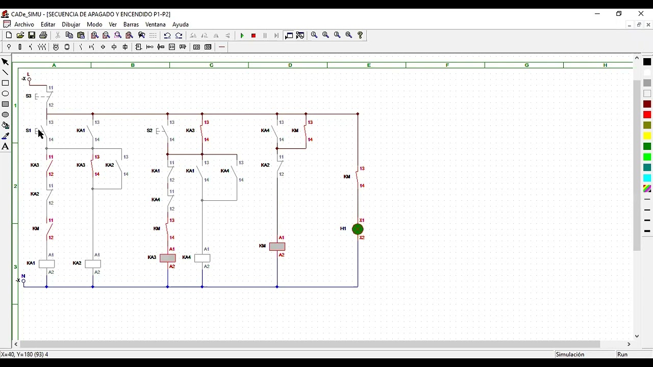Pick the dark red color swatch

[x=647, y=104]
